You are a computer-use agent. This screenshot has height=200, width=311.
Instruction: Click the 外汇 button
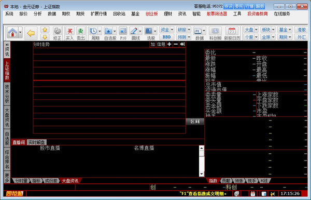302,37
